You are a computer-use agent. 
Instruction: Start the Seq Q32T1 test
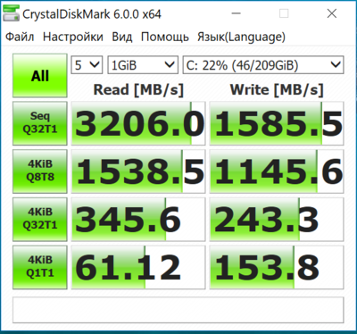coord(40,123)
